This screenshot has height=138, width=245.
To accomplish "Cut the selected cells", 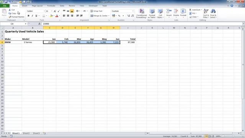I will tap(12, 10).
